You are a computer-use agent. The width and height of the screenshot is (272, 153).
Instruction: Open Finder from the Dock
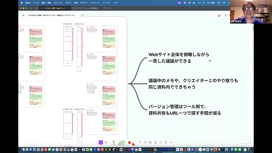(23, 150)
